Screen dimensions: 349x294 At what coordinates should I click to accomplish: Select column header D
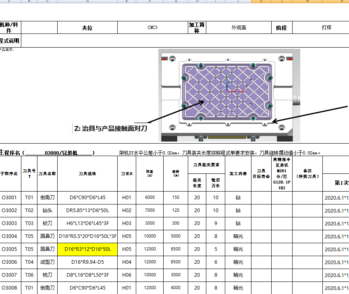click(87, 3)
